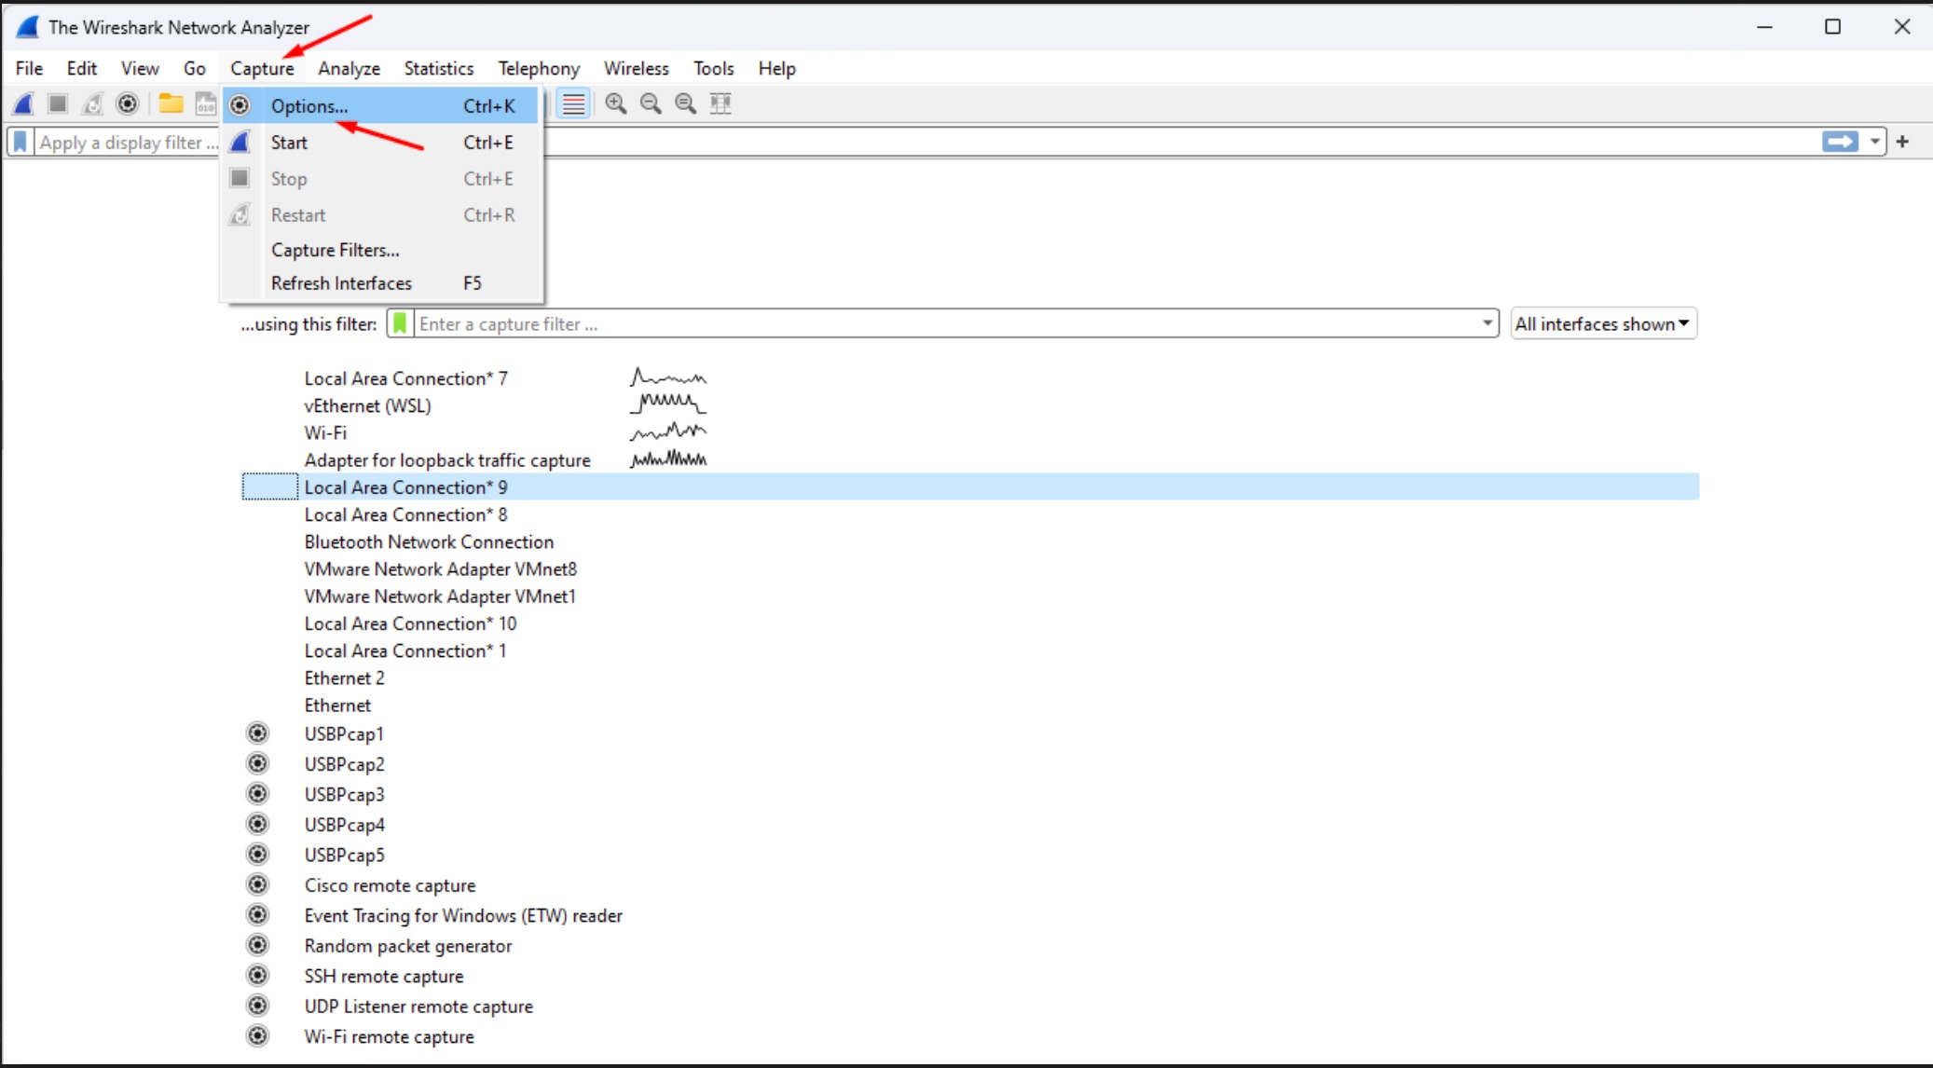The width and height of the screenshot is (1933, 1068).
Task: Choose Capture Filters... menu entry
Action: pyautogui.click(x=381, y=250)
